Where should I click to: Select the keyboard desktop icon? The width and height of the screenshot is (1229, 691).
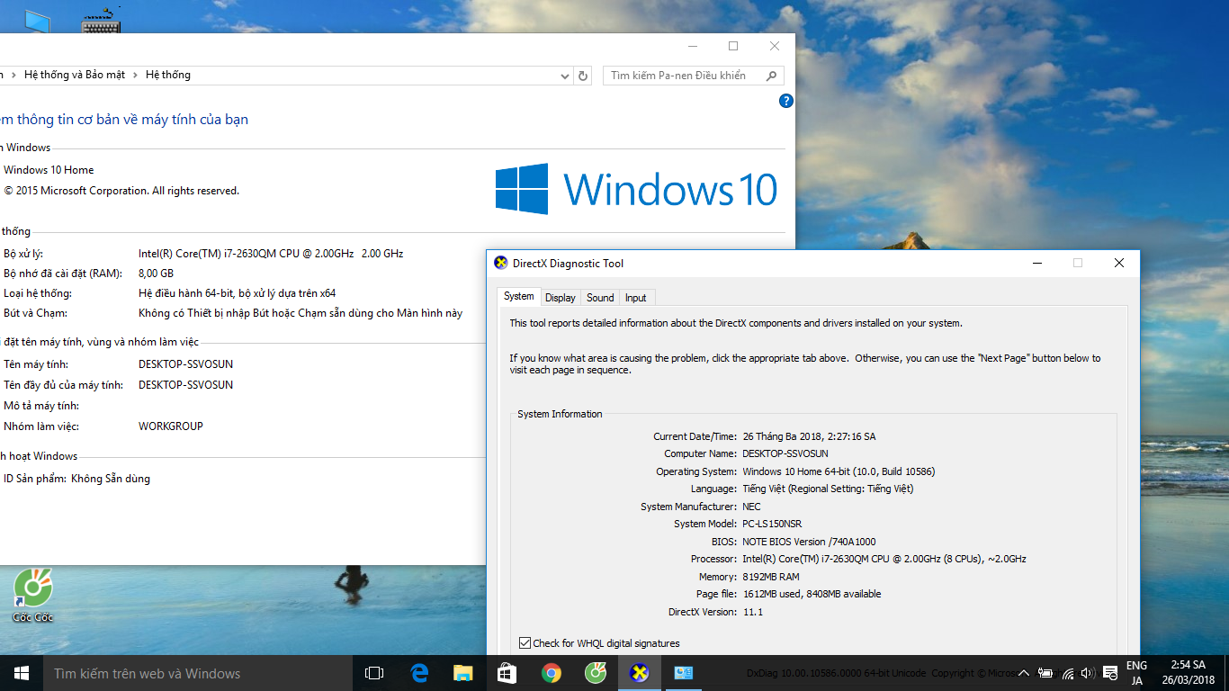click(x=101, y=20)
